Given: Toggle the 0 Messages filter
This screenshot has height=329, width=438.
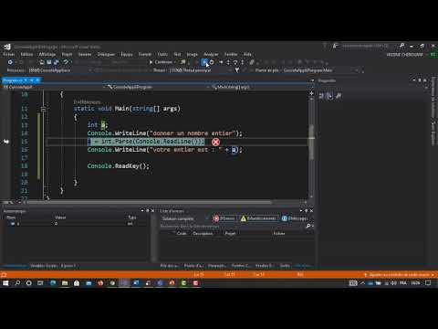Looking at the screenshot, I should point(294,218).
